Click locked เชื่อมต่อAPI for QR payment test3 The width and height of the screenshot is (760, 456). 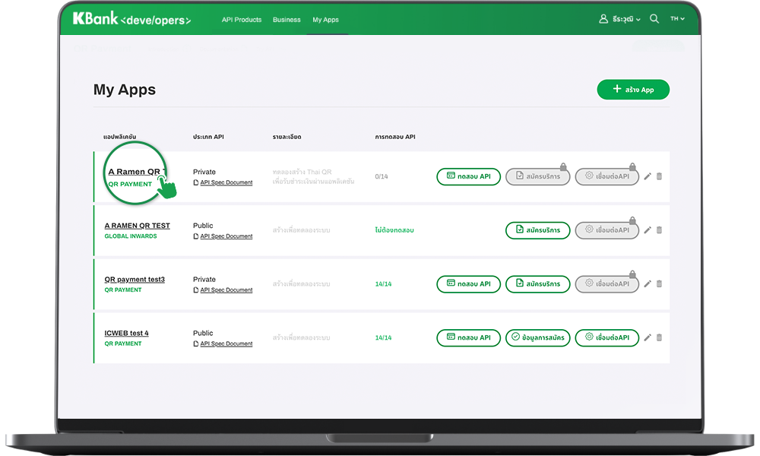tap(606, 284)
